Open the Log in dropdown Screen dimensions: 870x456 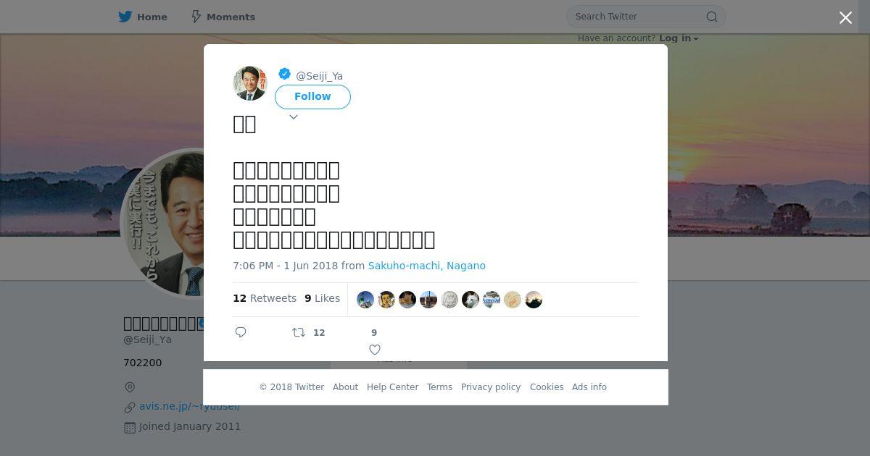[x=679, y=38]
